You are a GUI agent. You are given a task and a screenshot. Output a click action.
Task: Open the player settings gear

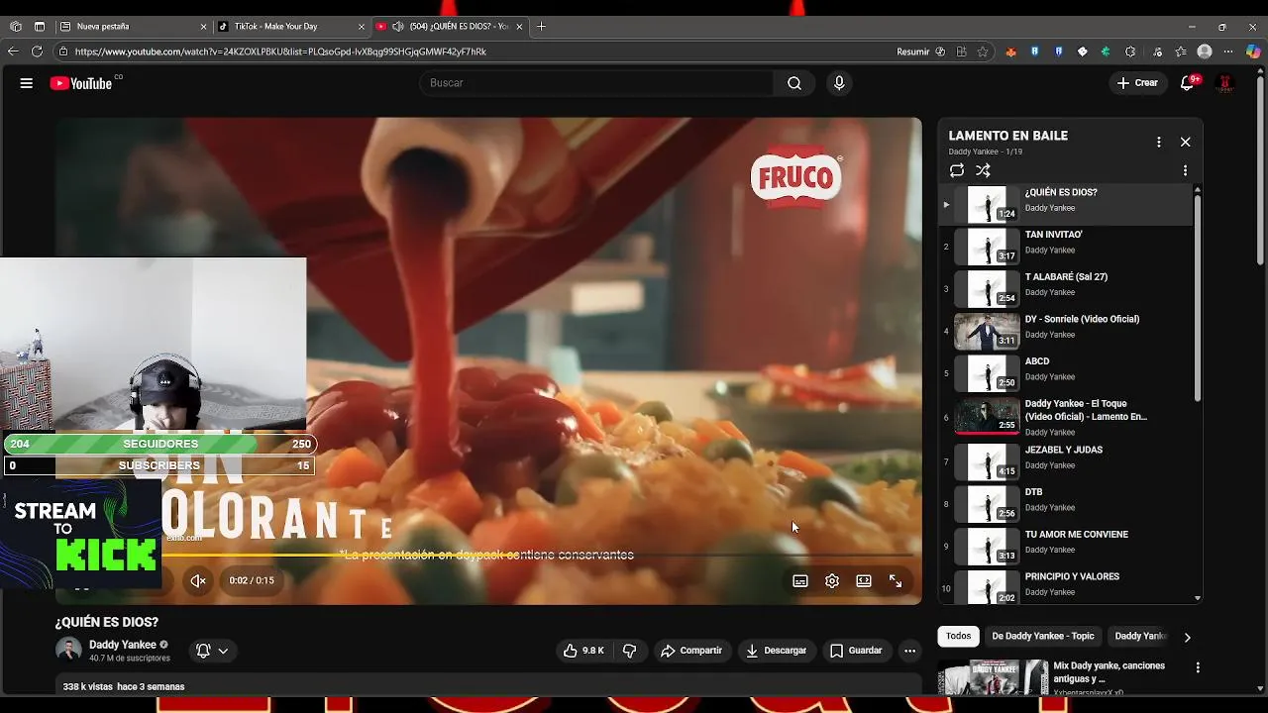(832, 581)
